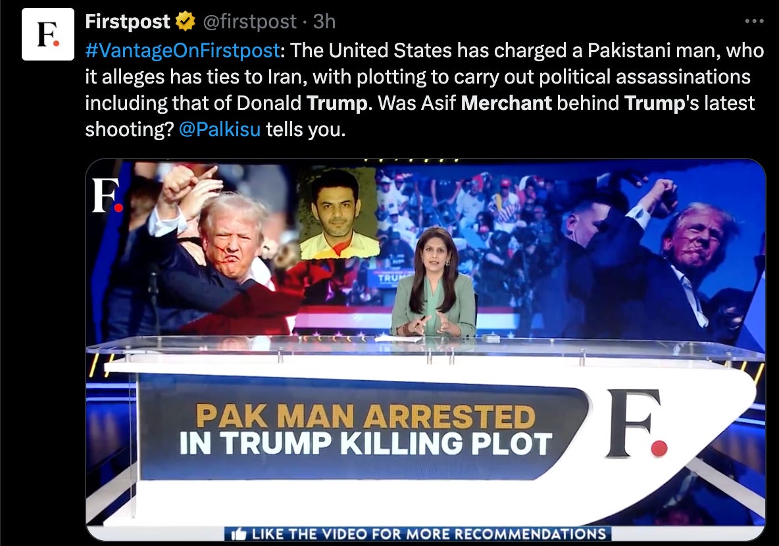This screenshot has width=779, height=546.
Task: Click the thumbs-up icon in the video banner
Action: coord(238,534)
